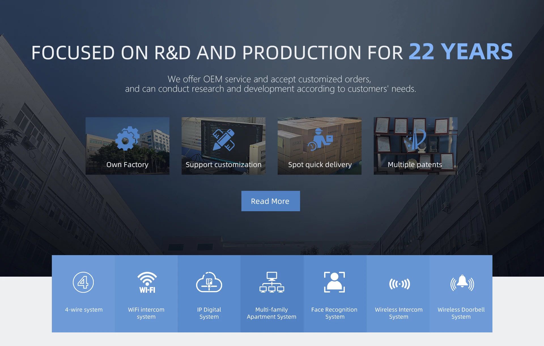This screenshot has width=544, height=346.
Task: Select Face Recognition System text link
Action: pos(334,313)
